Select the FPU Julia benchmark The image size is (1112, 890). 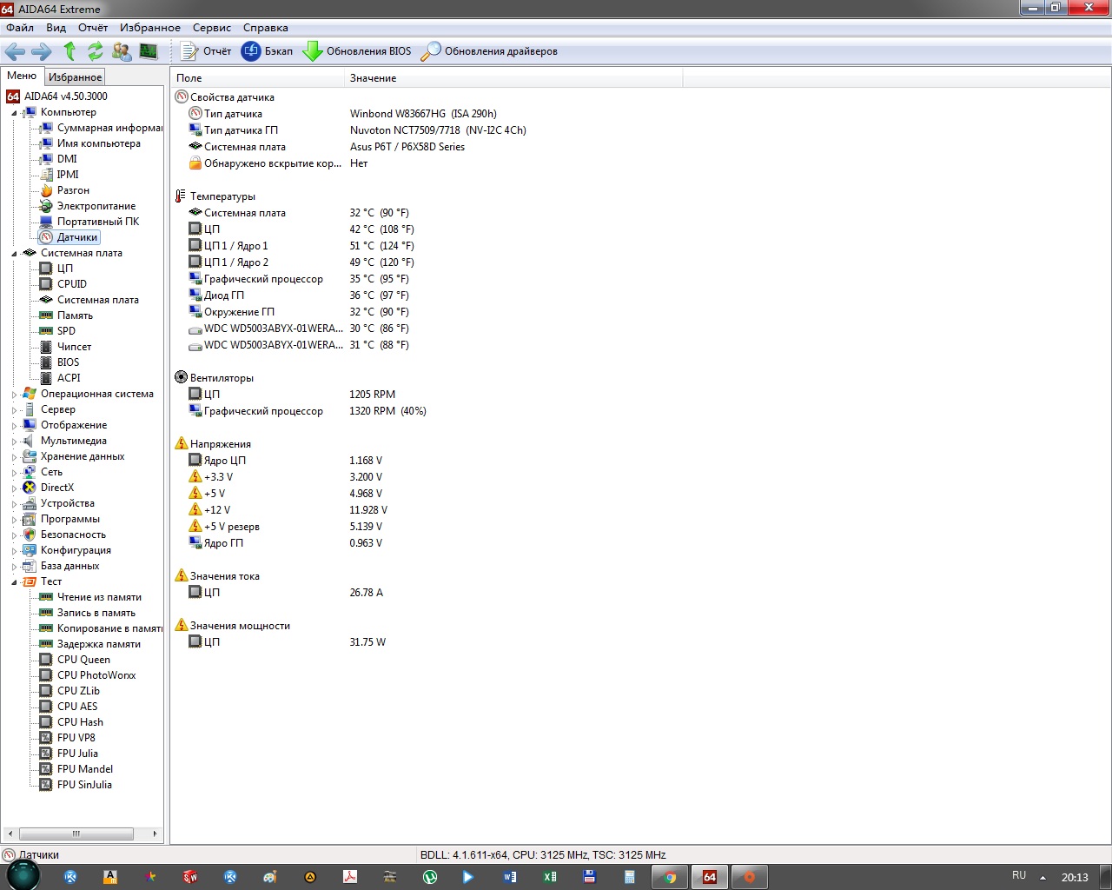(x=77, y=754)
